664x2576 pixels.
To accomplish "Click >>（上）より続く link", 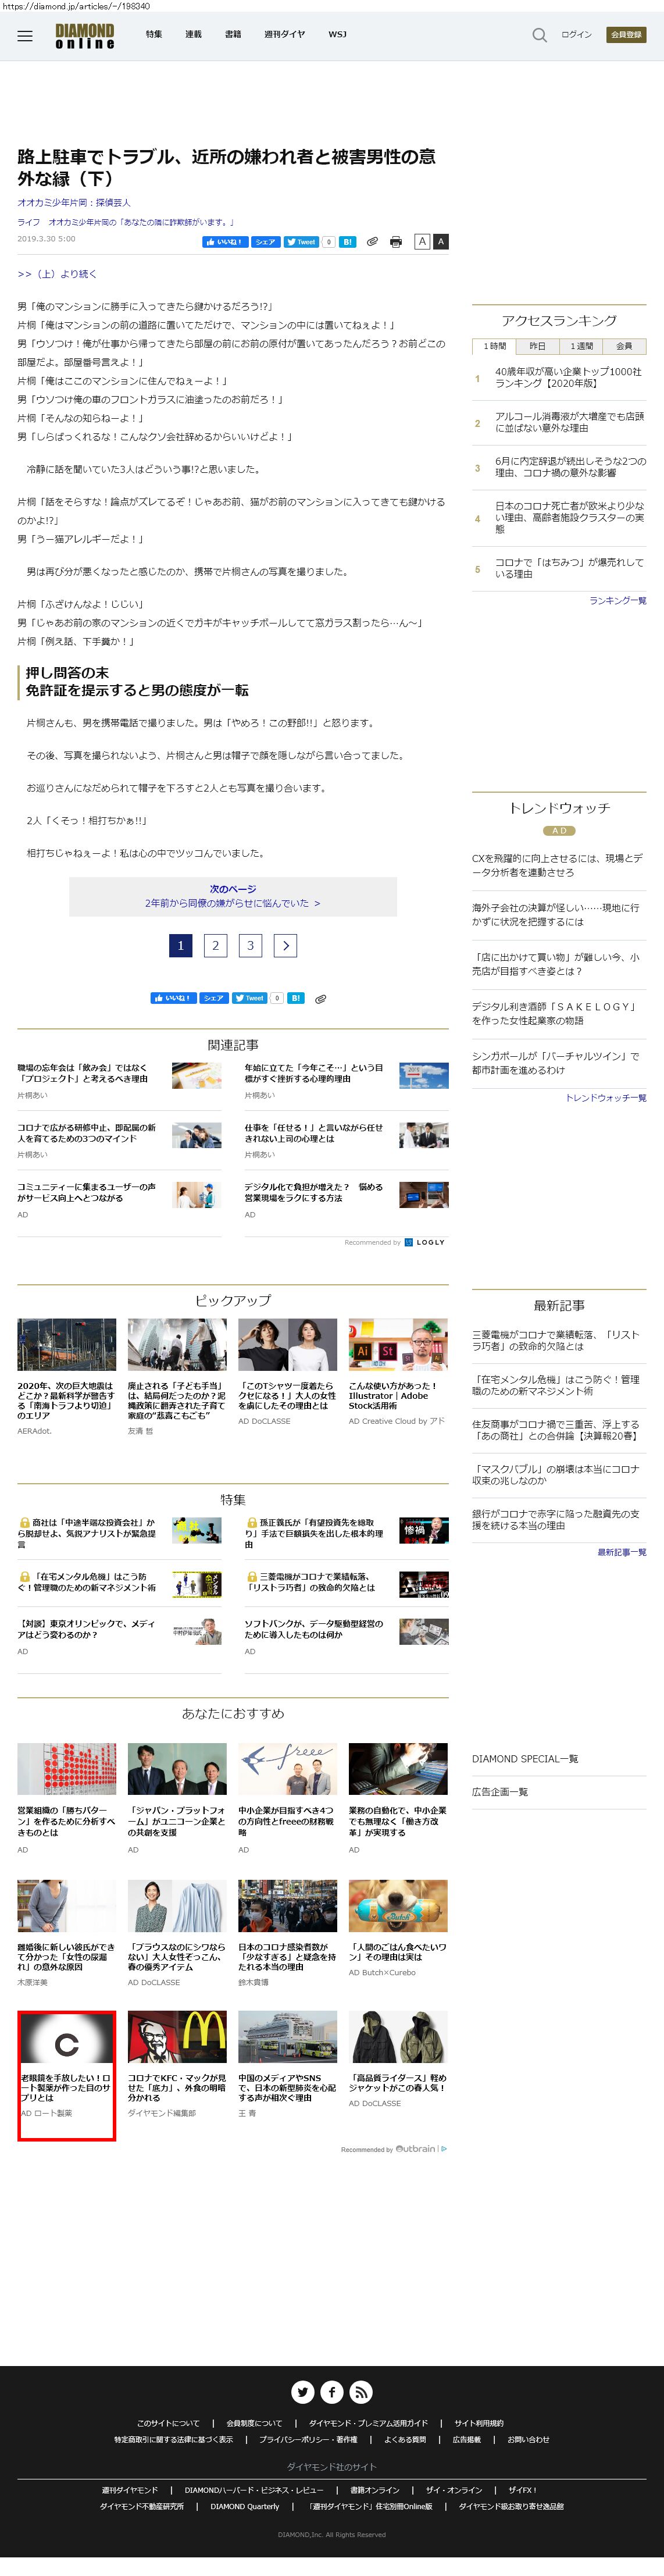I will coord(57,274).
